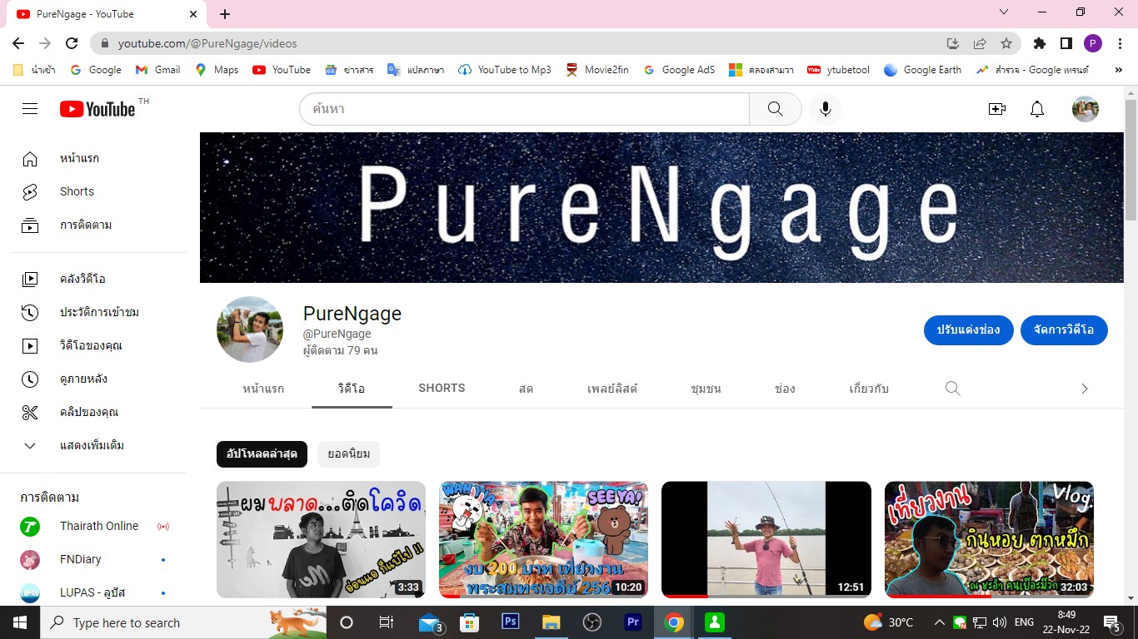The width and height of the screenshot is (1138, 639).
Task: Share this page icon in address bar
Action: pyautogui.click(x=980, y=43)
